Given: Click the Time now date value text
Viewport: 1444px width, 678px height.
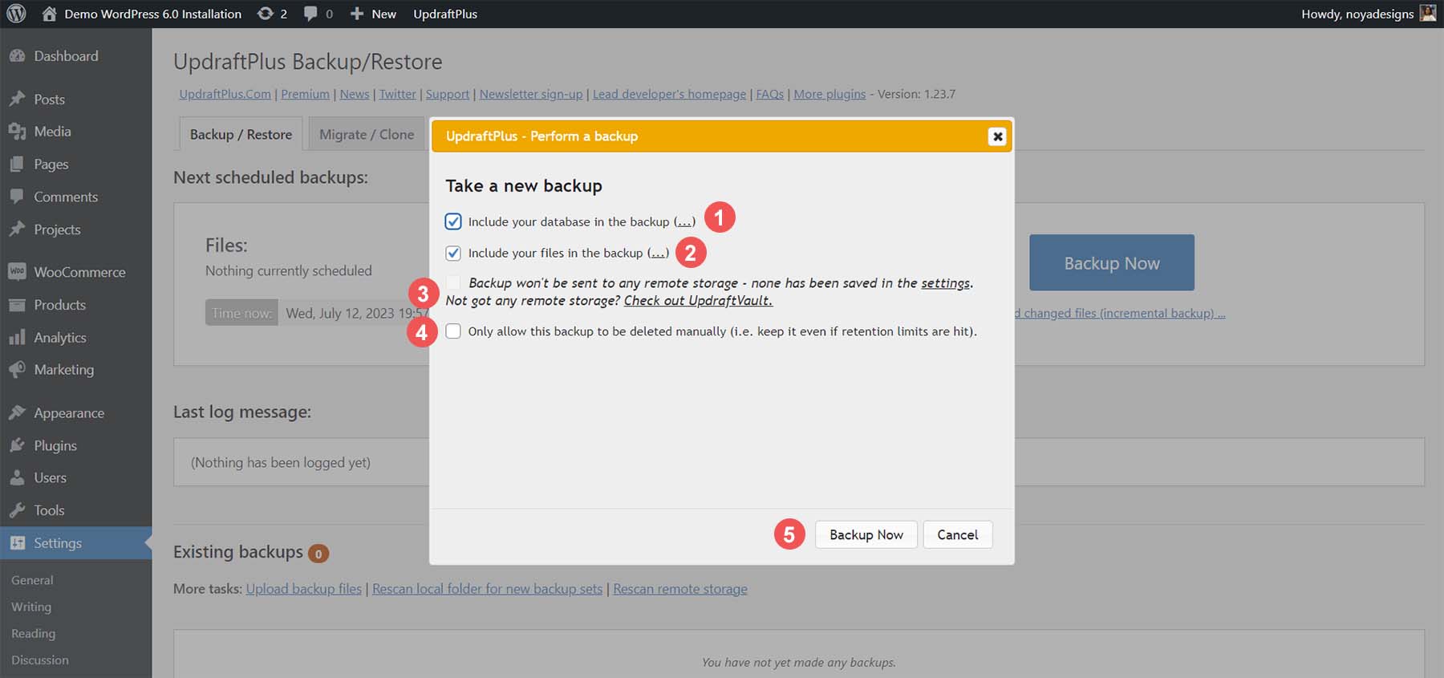Looking at the screenshot, I should click(x=357, y=313).
